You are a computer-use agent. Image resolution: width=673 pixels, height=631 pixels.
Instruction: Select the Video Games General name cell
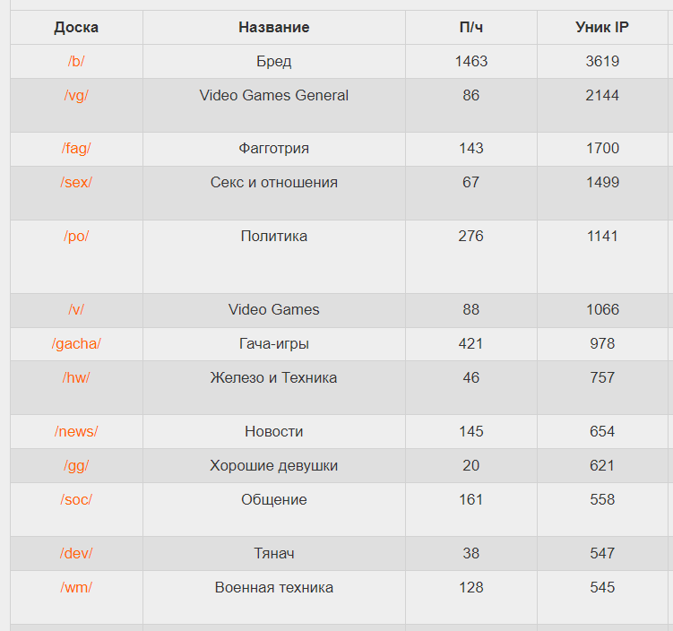point(273,96)
